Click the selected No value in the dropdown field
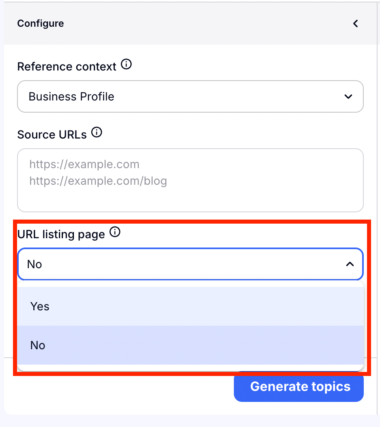Viewport: 380px width, 427px height. coord(35,264)
